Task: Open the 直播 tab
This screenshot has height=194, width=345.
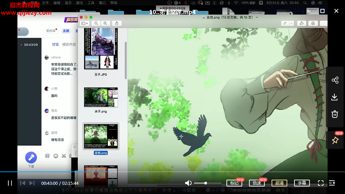Action: [x=66, y=31]
